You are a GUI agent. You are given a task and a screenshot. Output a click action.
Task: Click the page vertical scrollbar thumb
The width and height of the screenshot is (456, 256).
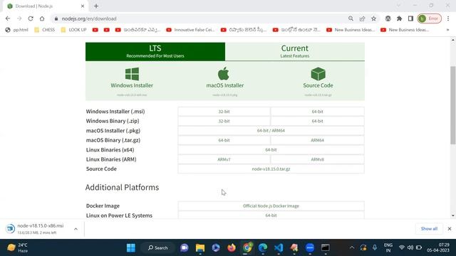453,105
